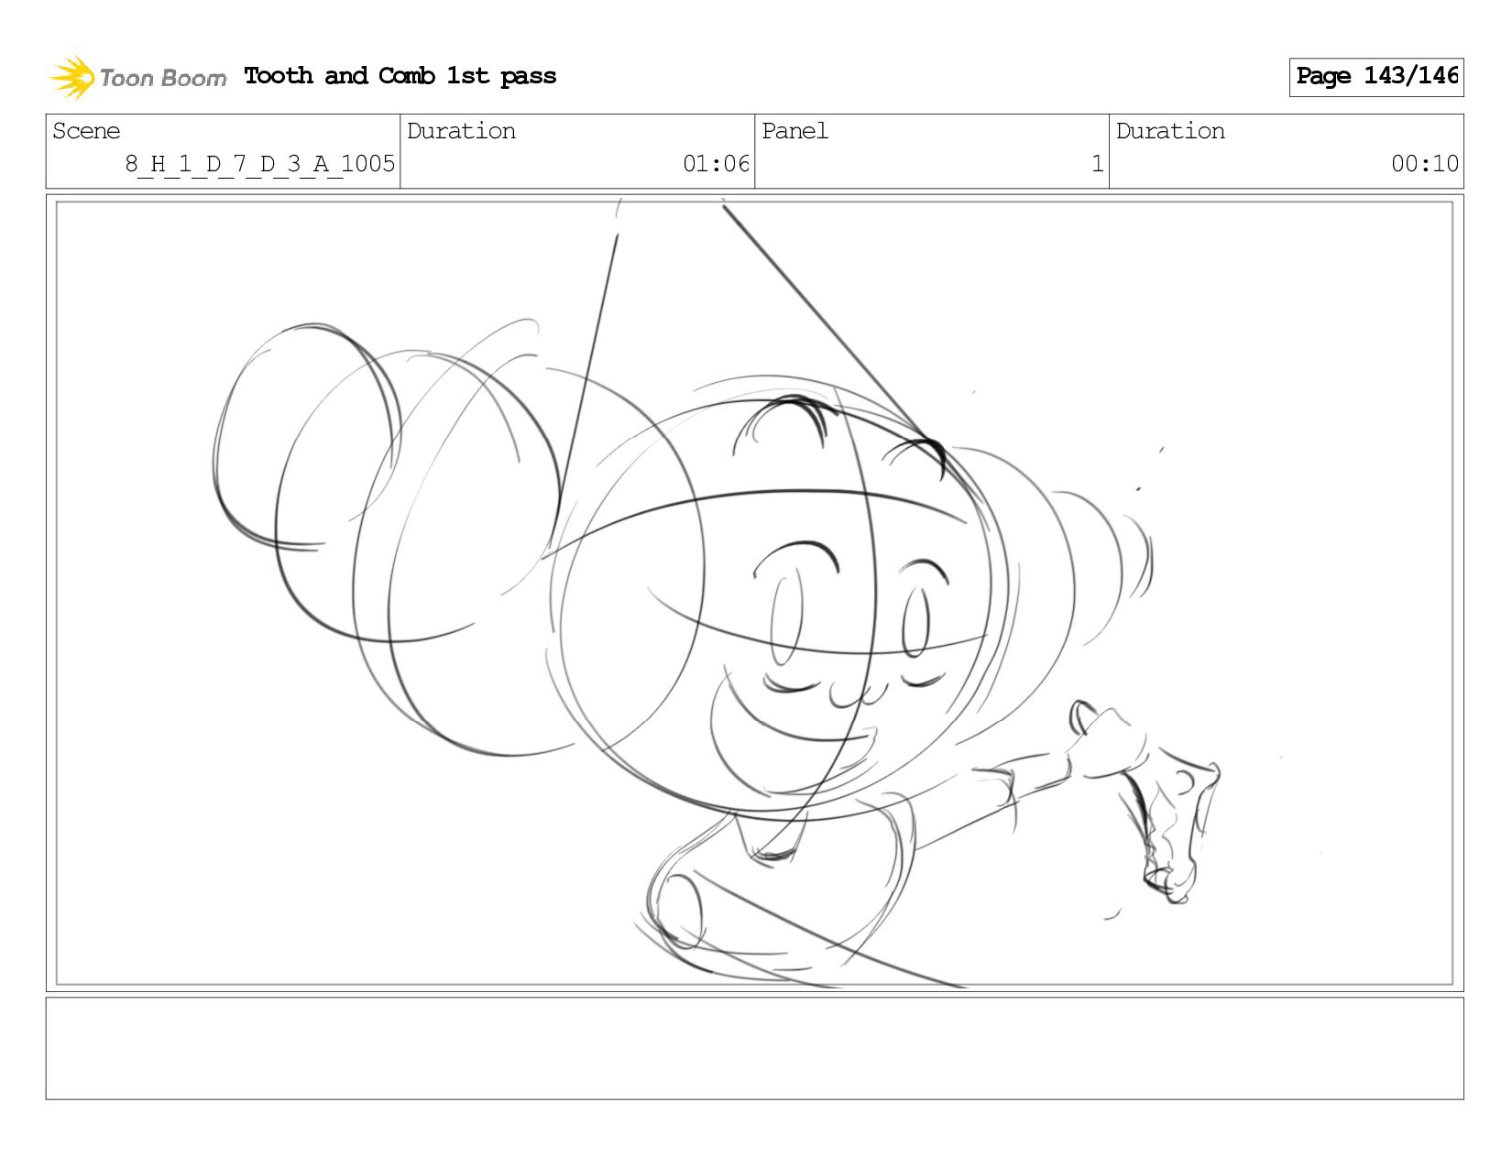Click the panel number '1'

coord(1097,164)
